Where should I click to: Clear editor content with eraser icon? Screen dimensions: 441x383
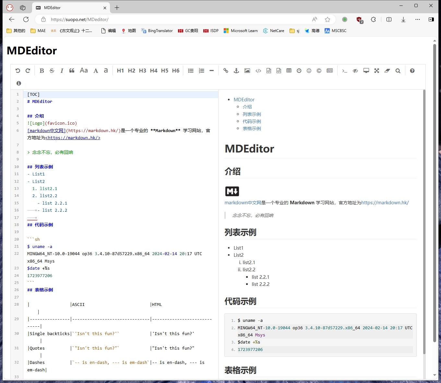[x=387, y=71]
